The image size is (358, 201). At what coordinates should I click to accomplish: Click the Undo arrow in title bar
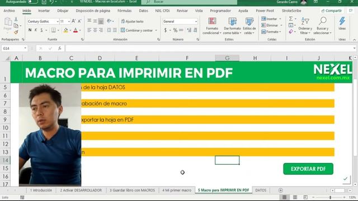[x=51, y=2]
